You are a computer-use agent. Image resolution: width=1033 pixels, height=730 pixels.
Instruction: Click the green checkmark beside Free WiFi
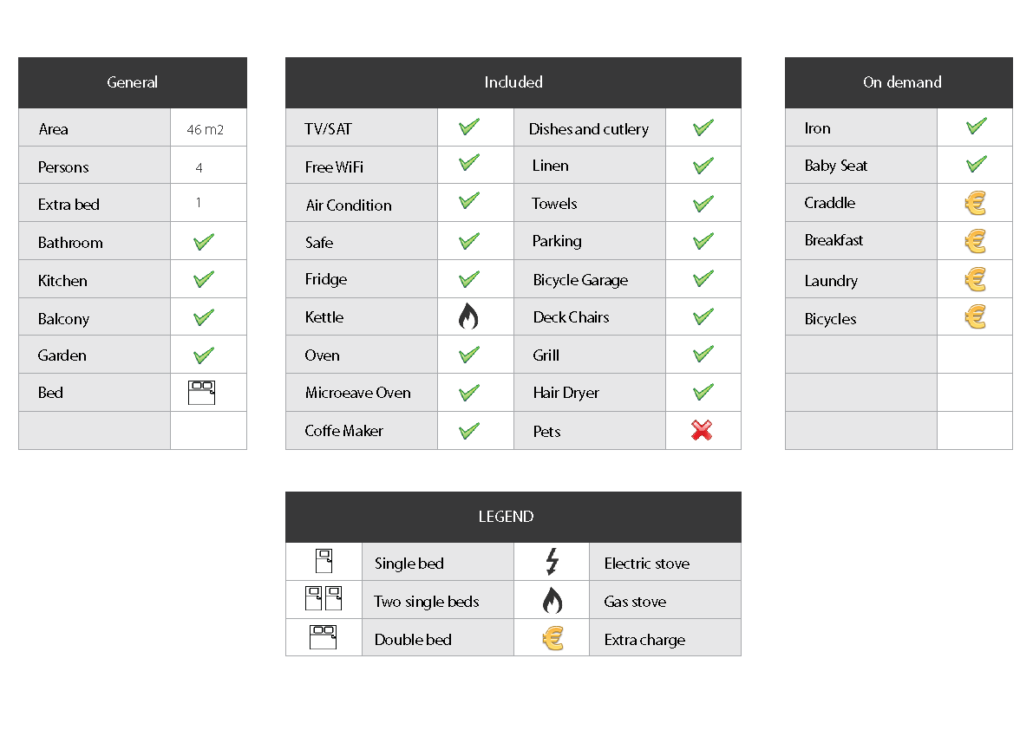pos(469,163)
